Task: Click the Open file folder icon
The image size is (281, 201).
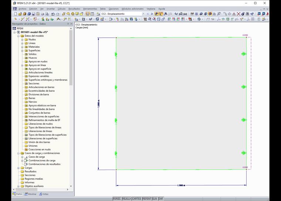Action: pyautogui.click(x=20, y=14)
